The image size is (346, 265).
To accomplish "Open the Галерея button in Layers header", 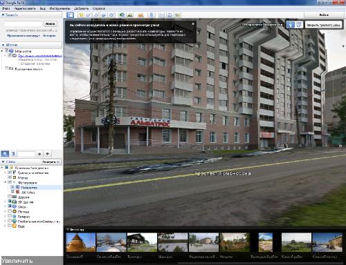I will [x=51, y=162].
